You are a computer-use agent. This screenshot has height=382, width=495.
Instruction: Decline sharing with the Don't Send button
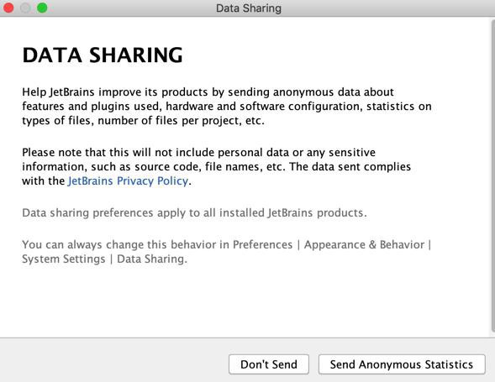(x=269, y=364)
